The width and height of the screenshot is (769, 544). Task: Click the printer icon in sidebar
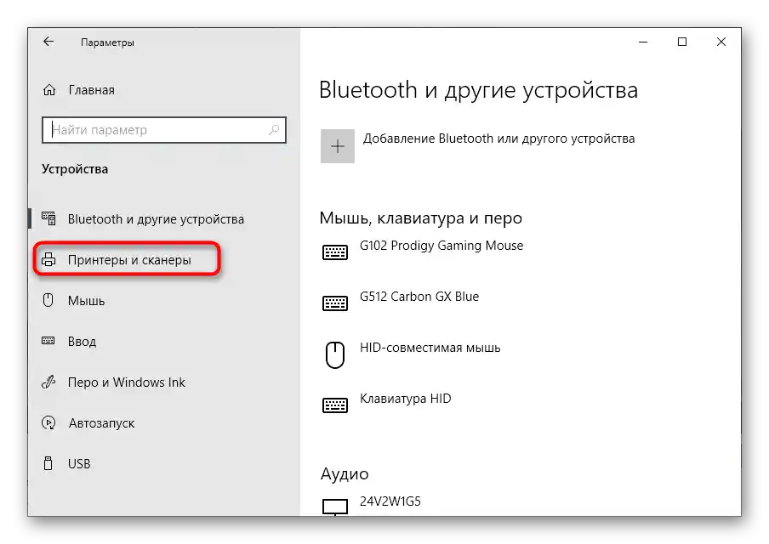pos(48,259)
